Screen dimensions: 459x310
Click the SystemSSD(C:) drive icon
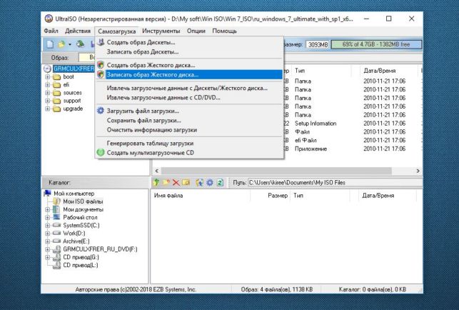[57, 225]
